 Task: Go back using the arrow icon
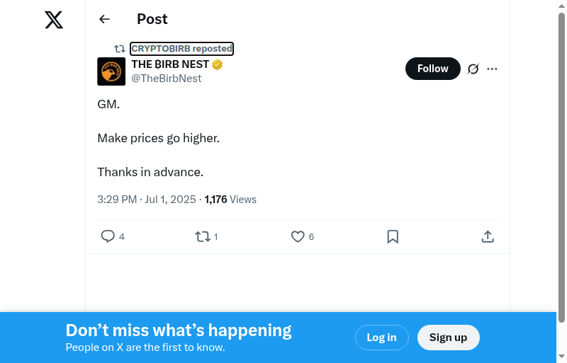pyautogui.click(x=104, y=19)
